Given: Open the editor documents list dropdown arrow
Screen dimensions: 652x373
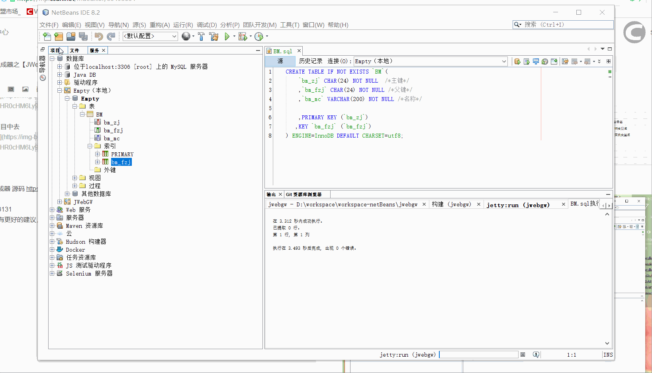Looking at the screenshot, I should point(603,49).
